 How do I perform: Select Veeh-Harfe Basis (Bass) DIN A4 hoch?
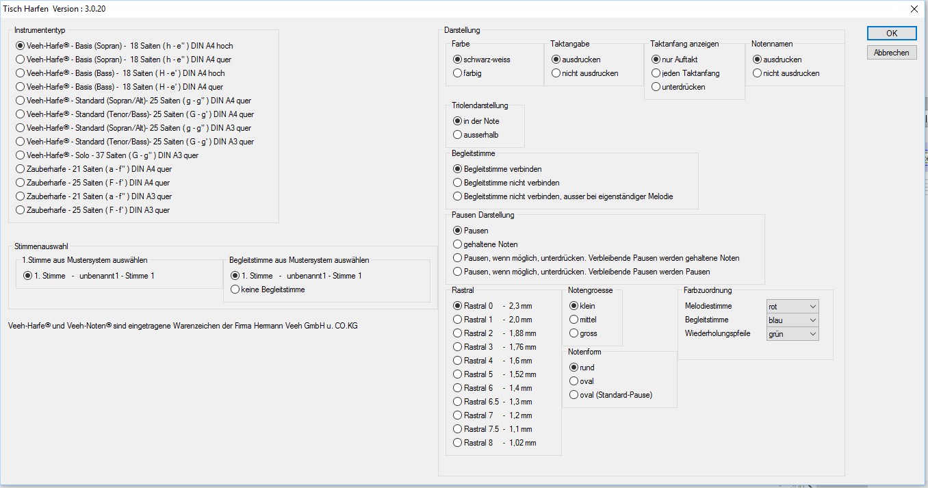[21, 73]
